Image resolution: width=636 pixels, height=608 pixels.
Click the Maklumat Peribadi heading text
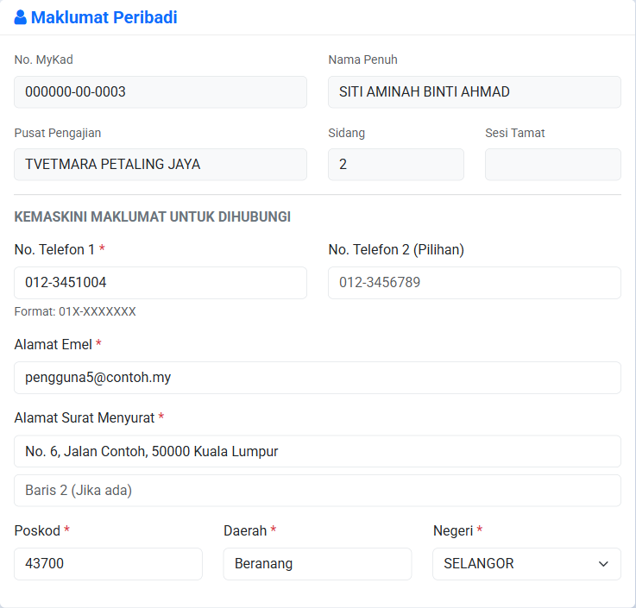[104, 17]
